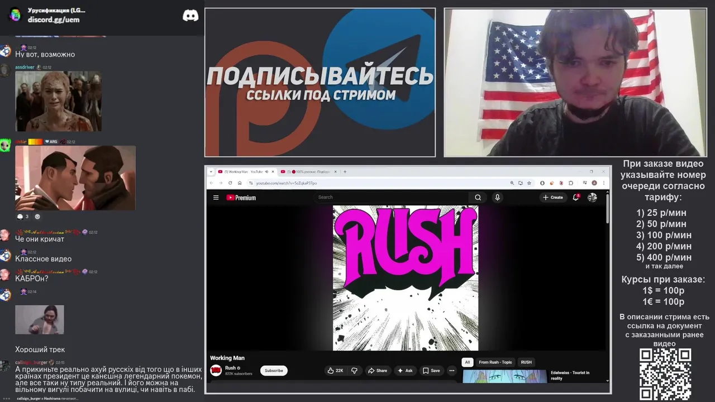
Task: Click the discord.gg/uem invite text
Action: (x=54, y=20)
